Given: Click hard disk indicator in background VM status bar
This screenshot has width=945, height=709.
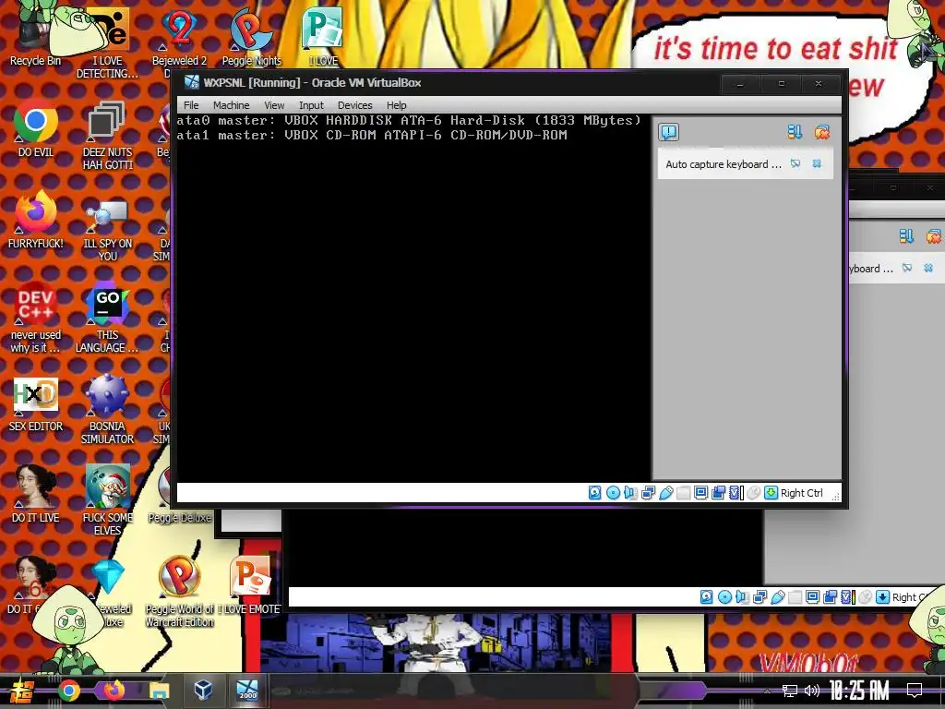Looking at the screenshot, I should click(706, 597).
